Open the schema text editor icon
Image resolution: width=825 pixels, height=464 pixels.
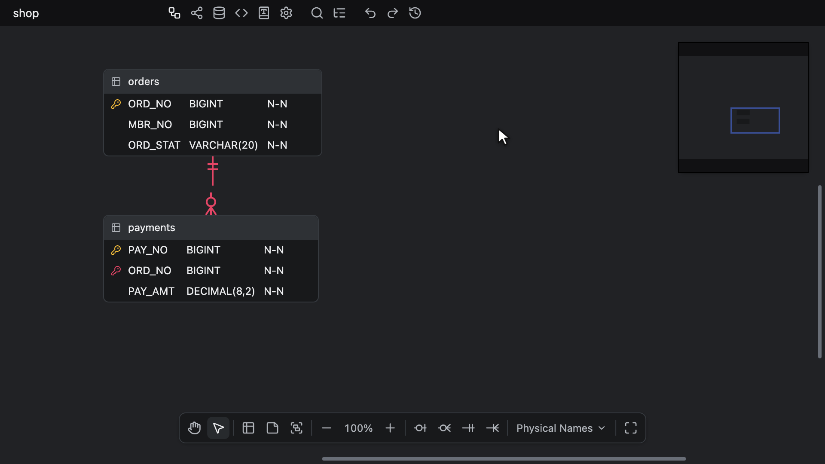pyautogui.click(x=264, y=13)
